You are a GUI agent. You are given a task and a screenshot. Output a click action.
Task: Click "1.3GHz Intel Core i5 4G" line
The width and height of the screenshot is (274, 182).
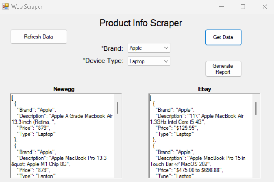[177, 122]
